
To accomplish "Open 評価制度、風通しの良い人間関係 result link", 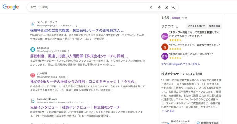I will [x=79, y=56].
